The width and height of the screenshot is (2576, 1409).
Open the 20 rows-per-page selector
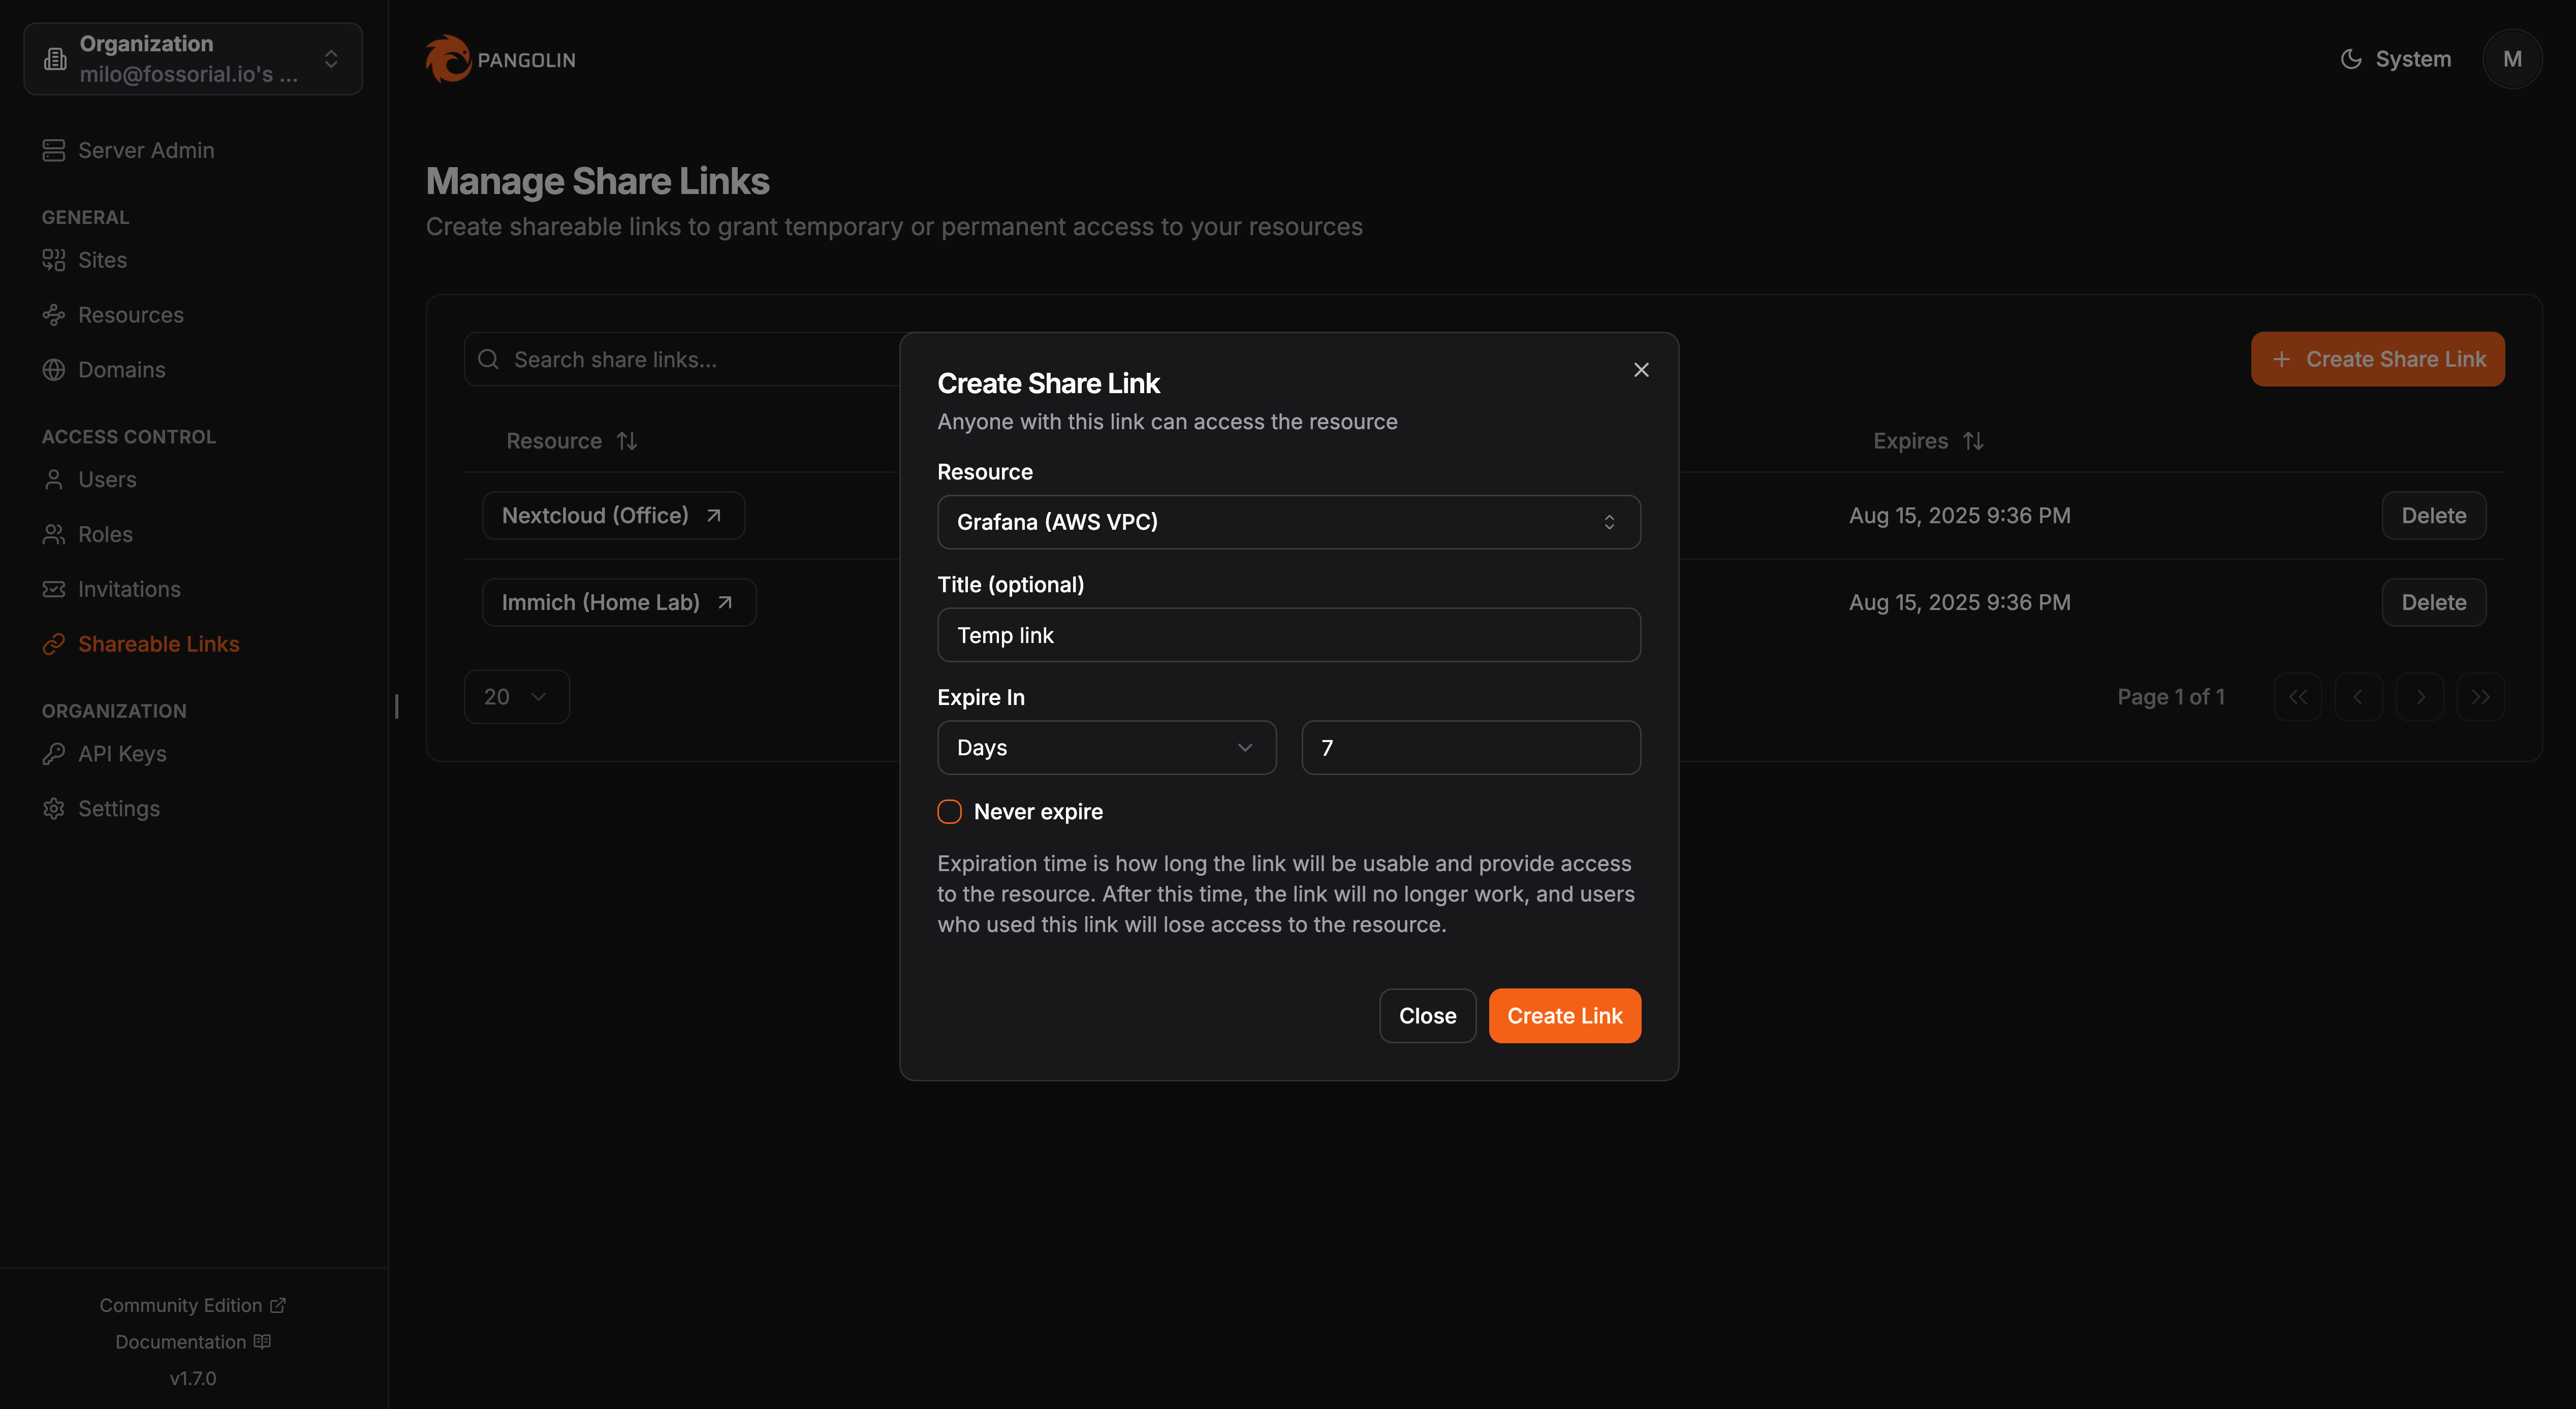click(516, 697)
